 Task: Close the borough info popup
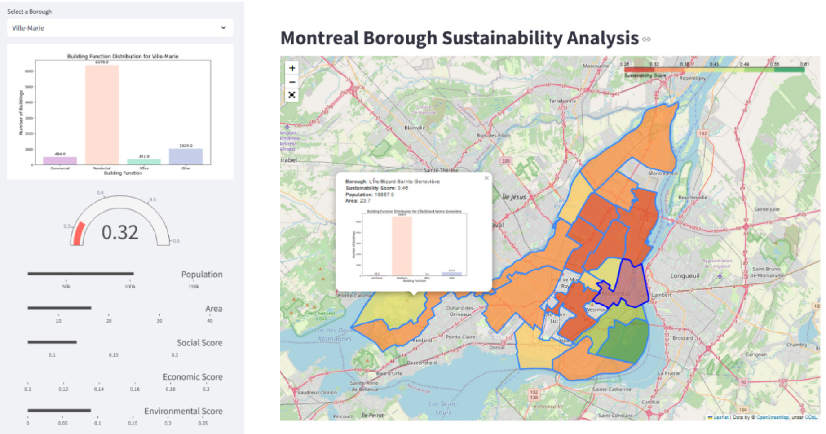point(486,178)
